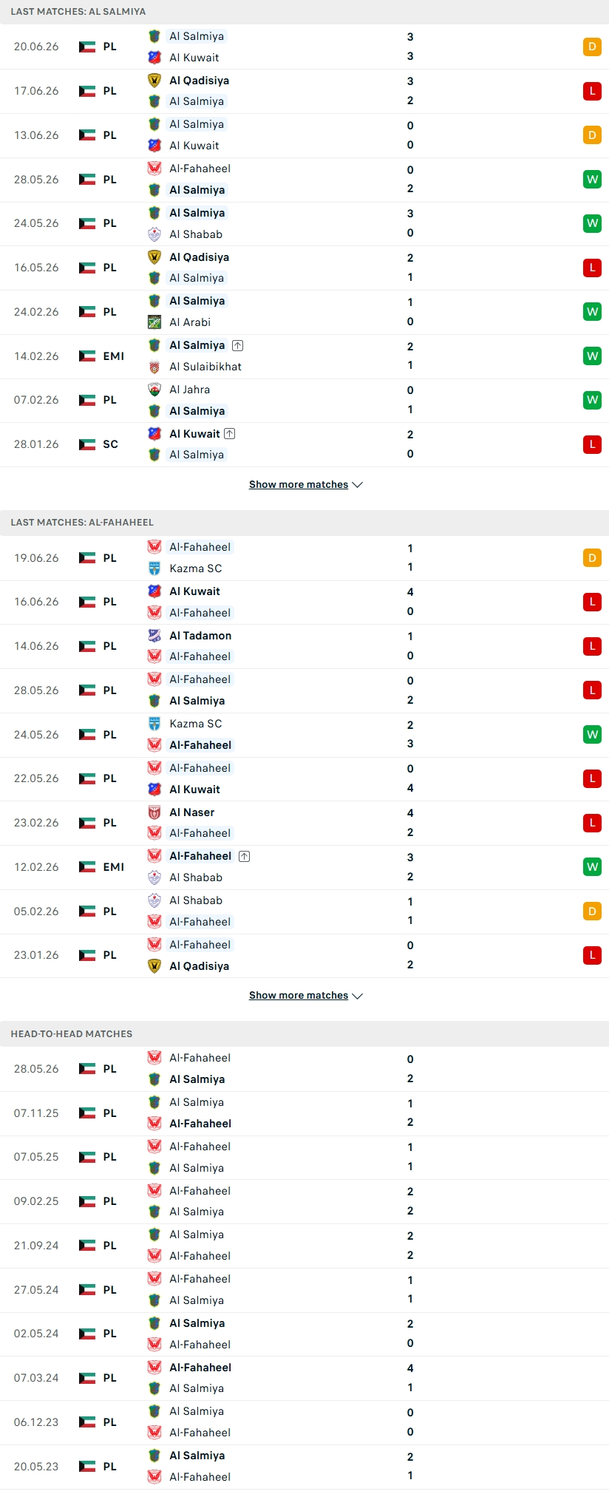Click the draw badge for 20.06.26 match
609x1494 pixels.
592,47
